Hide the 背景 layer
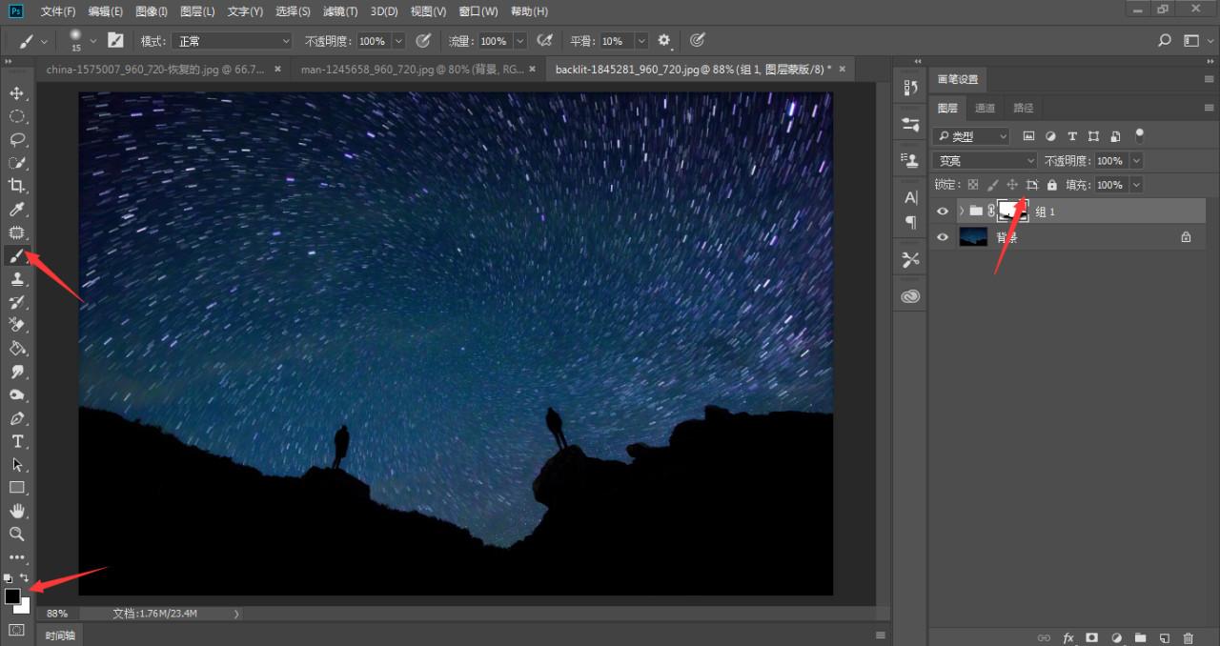Viewport: 1220px width, 646px height. 943,237
